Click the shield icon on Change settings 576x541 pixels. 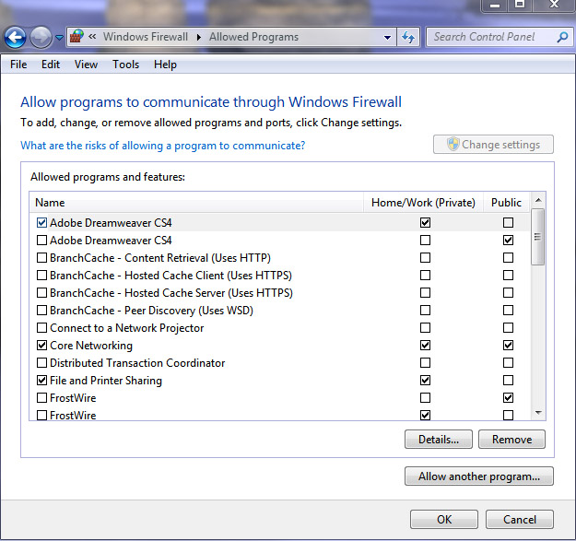point(453,144)
